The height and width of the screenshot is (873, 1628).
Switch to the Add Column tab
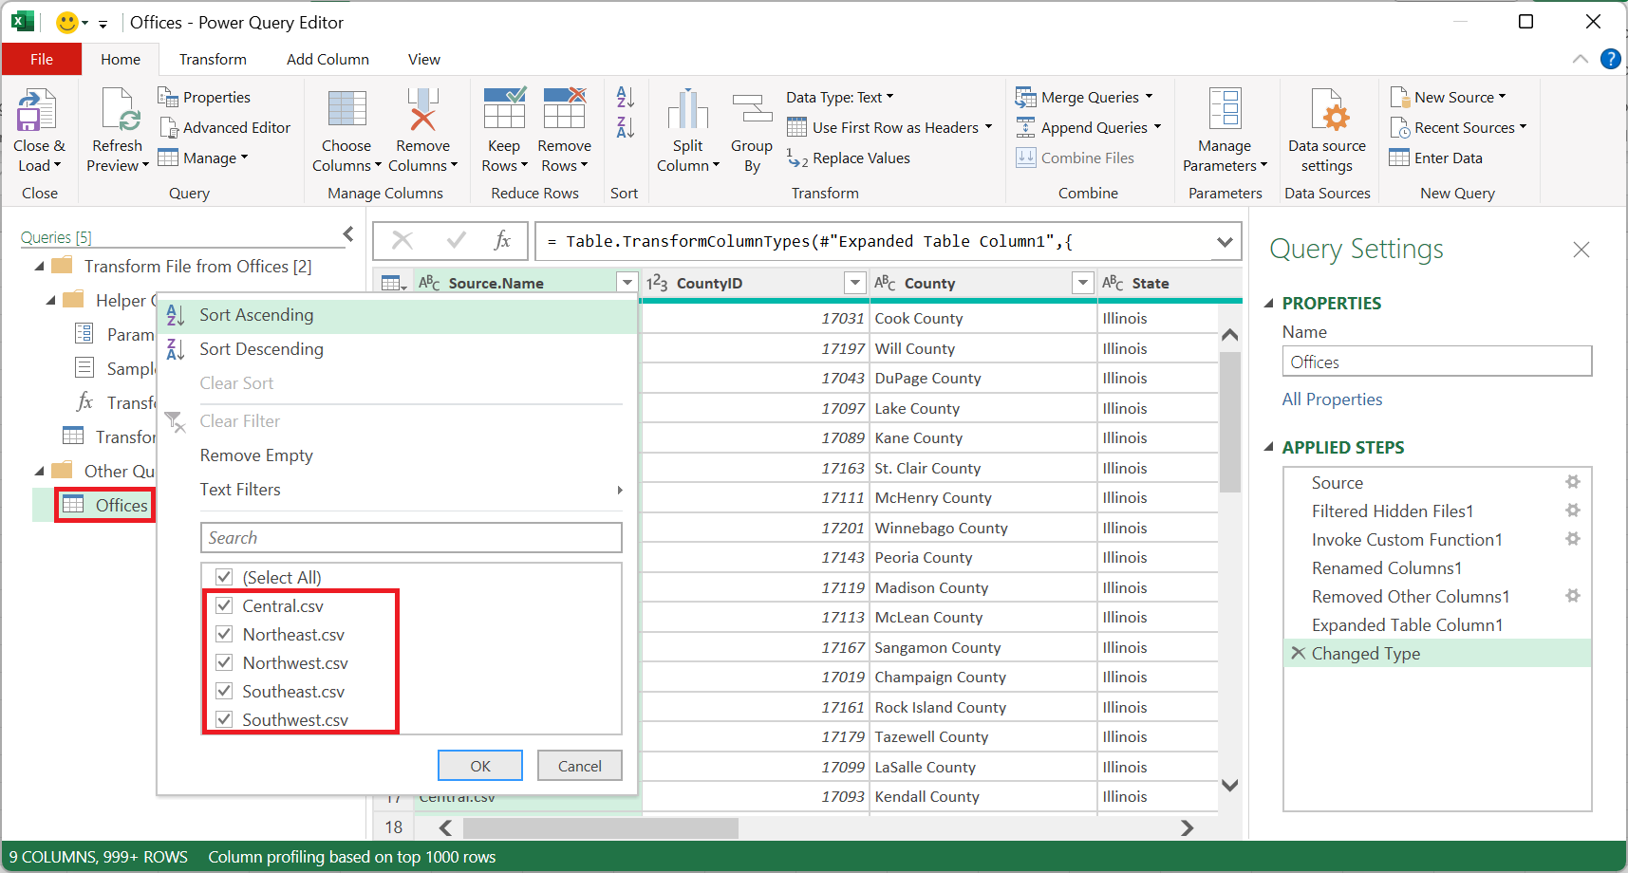click(327, 59)
